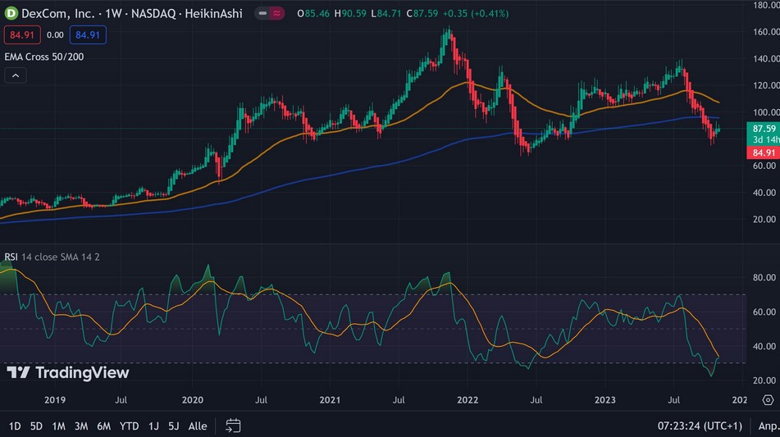Click the pink market status wave icon

point(278,14)
